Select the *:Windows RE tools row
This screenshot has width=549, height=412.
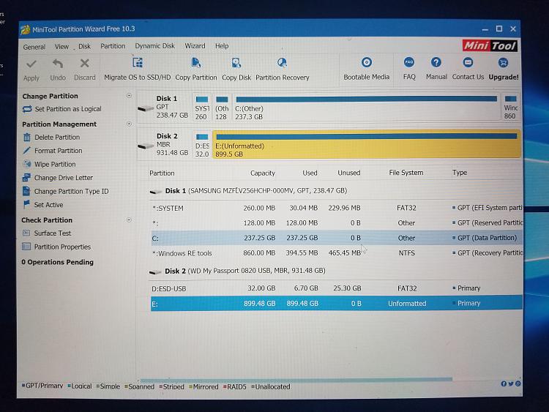tap(337, 252)
